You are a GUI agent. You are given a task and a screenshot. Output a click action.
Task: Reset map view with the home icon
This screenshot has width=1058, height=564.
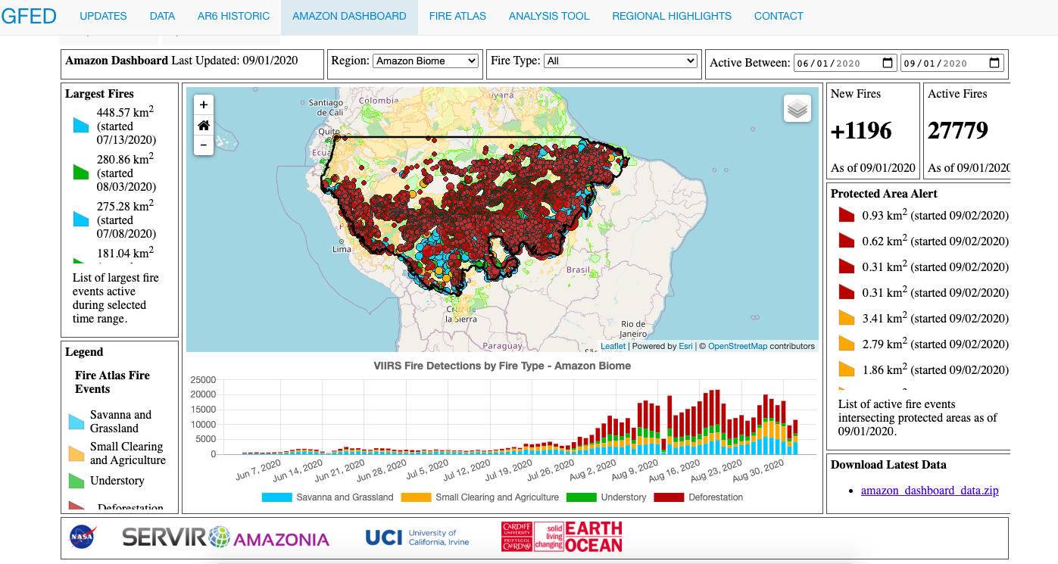(x=203, y=124)
